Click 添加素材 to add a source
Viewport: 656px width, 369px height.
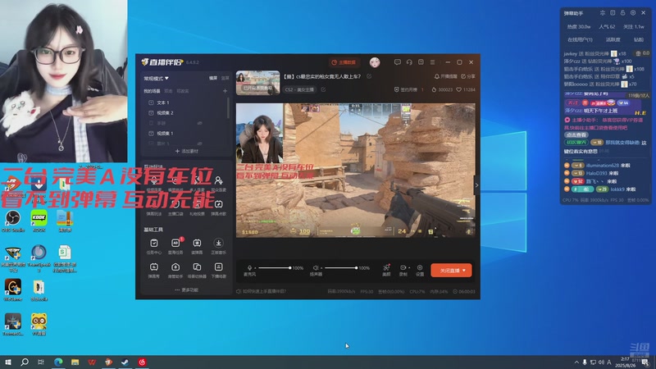[x=187, y=151]
